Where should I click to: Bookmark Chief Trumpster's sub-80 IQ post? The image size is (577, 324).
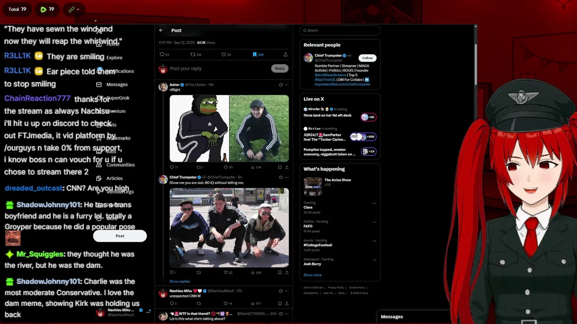[x=279, y=272]
